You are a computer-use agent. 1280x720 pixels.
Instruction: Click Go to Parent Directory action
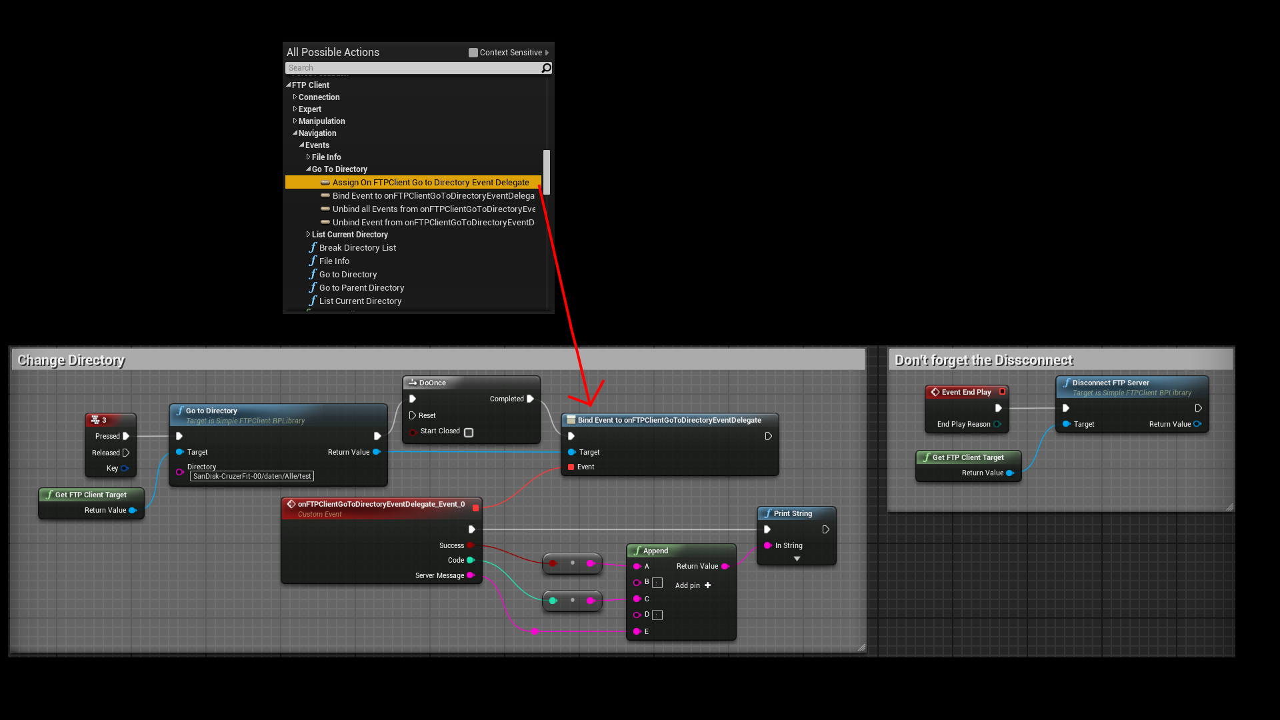(x=361, y=288)
